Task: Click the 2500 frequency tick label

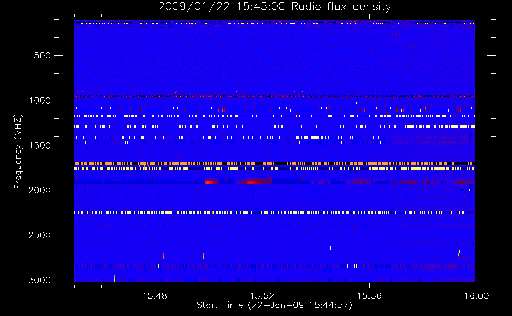Action: pyautogui.click(x=40, y=235)
